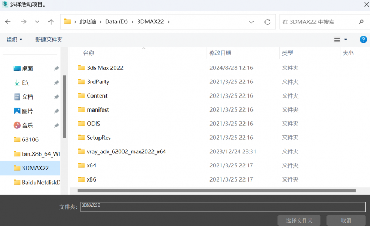Open the recent locations dropdown arrow
This screenshot has width=370, height=226.
[x=37, y=22]
